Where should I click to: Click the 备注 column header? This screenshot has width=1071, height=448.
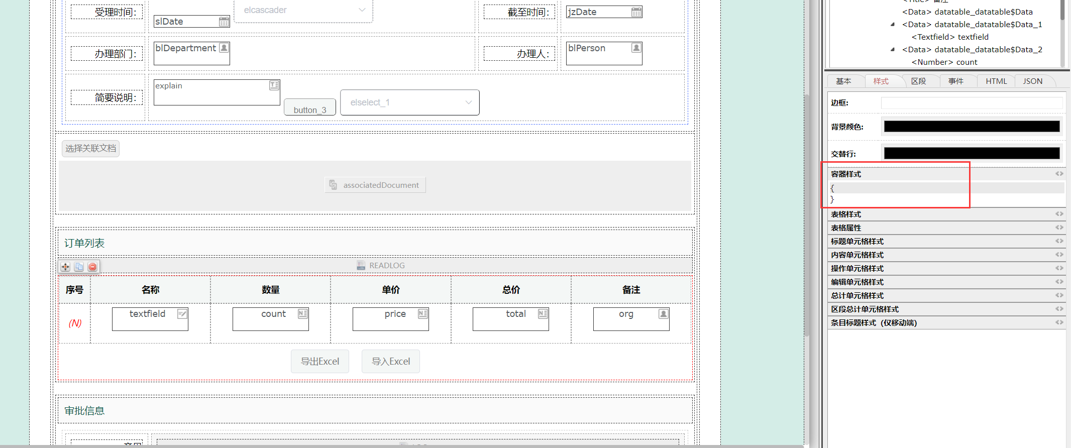(x=631, y=290)
